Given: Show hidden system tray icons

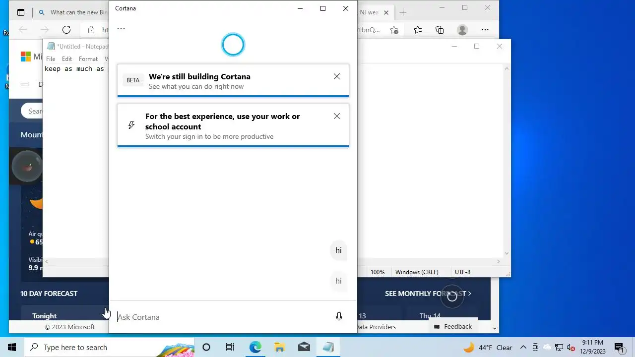Looking at the screenshot, I should (523, 348).
